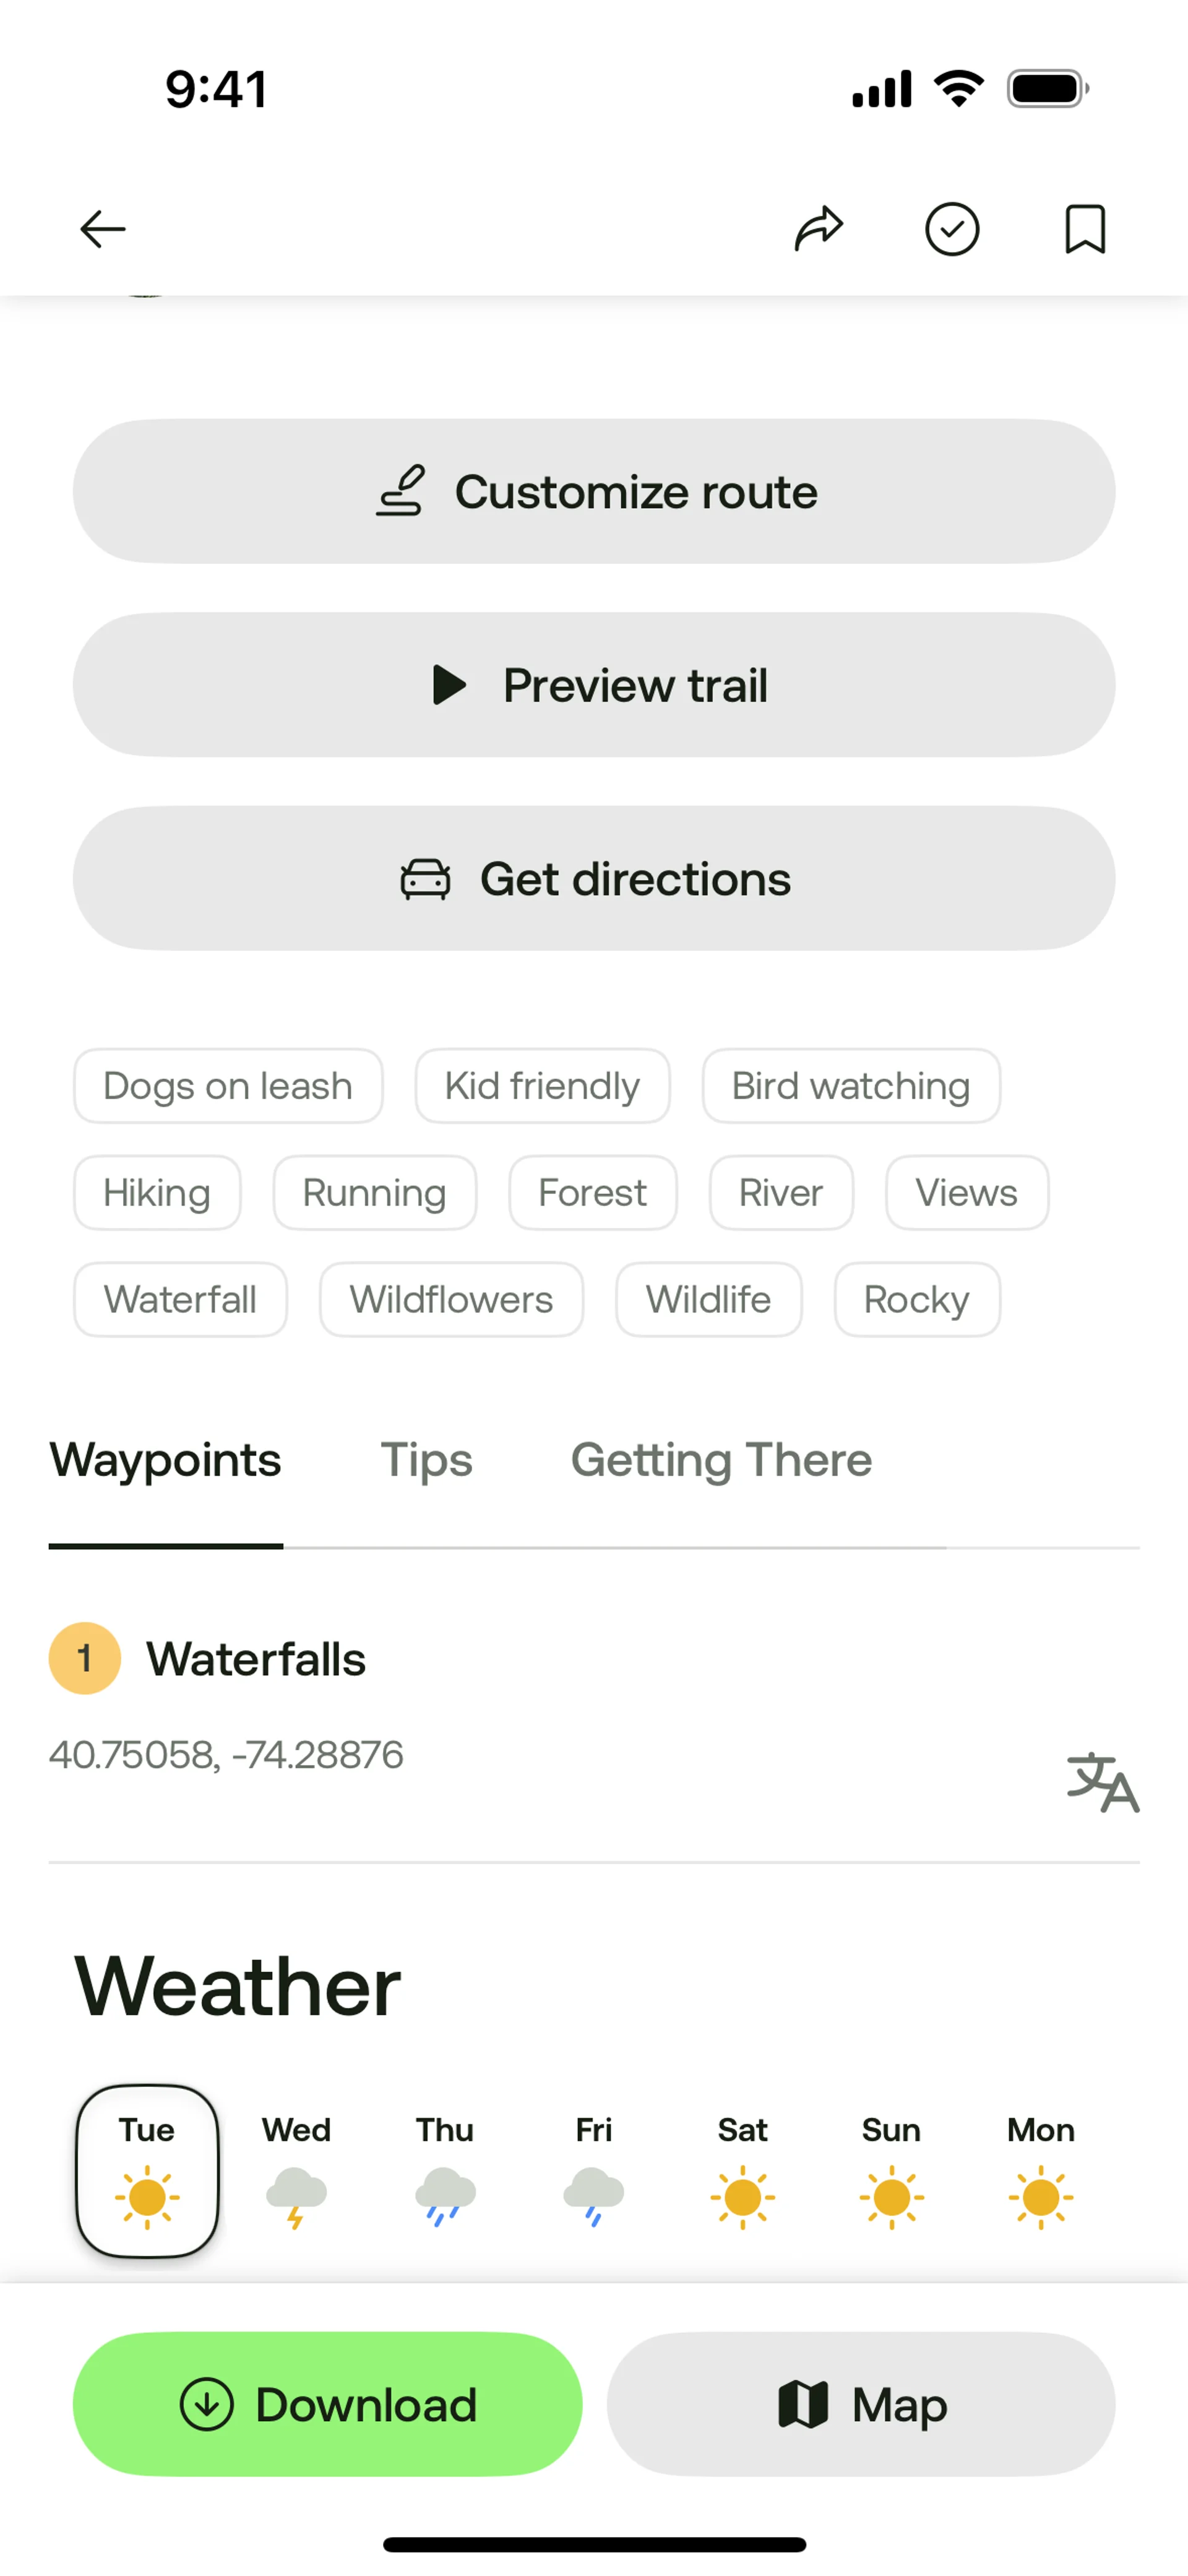Screen dimensions: 1188x2576
Task: Share this trail via share icon
Action: [x=819, y=229]
